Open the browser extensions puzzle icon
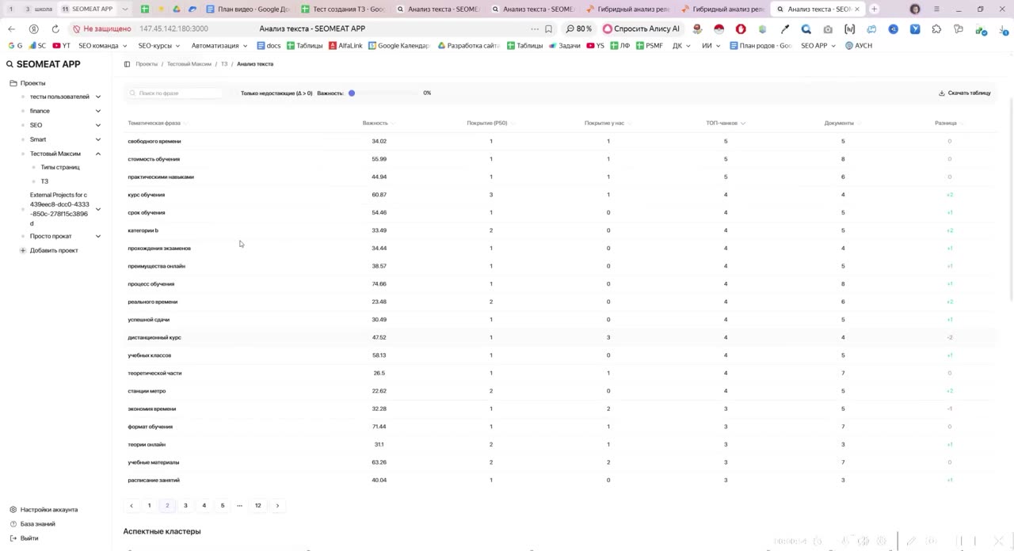The width and height of the screenshot is (1014, 551). coord(936,28)
